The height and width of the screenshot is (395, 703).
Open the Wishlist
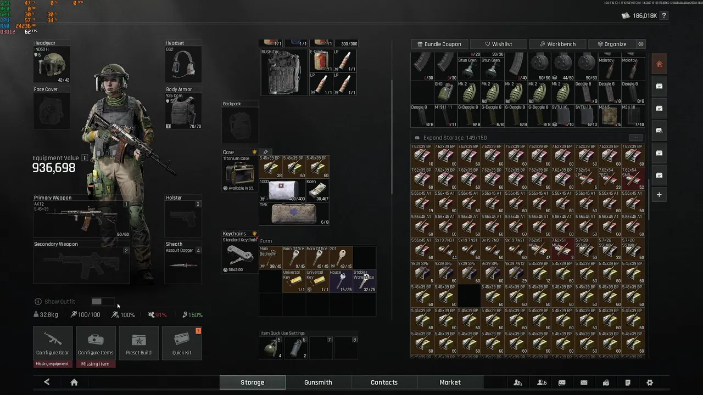(x=498, y=44)
